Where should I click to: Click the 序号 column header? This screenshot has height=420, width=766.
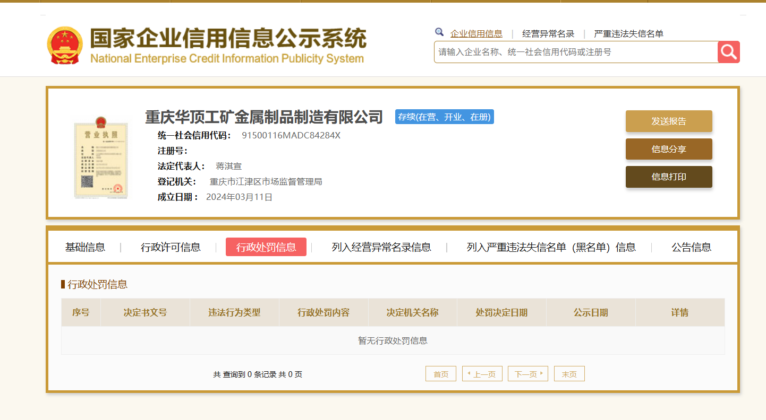81,312
